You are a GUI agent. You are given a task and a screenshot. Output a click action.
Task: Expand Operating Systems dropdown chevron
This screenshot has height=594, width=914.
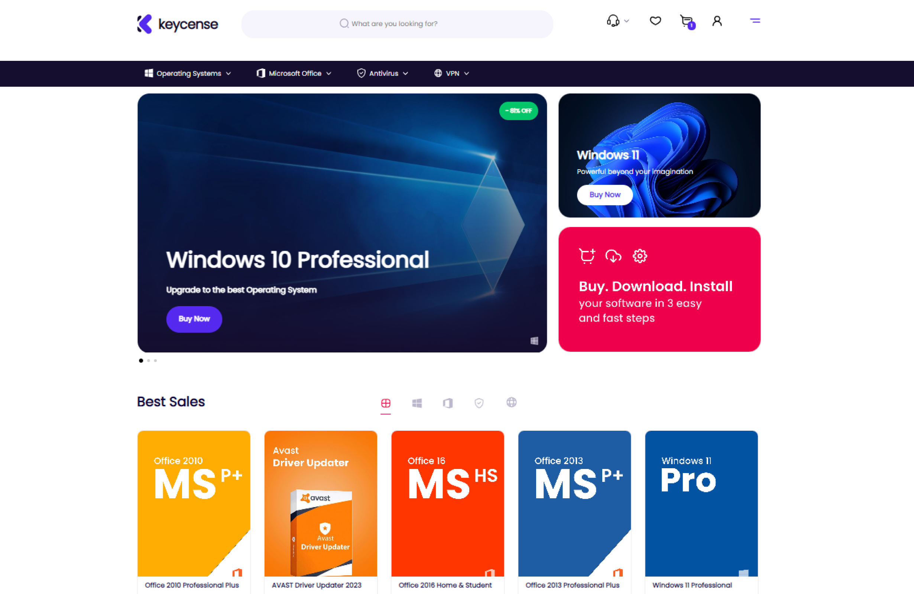228,73
